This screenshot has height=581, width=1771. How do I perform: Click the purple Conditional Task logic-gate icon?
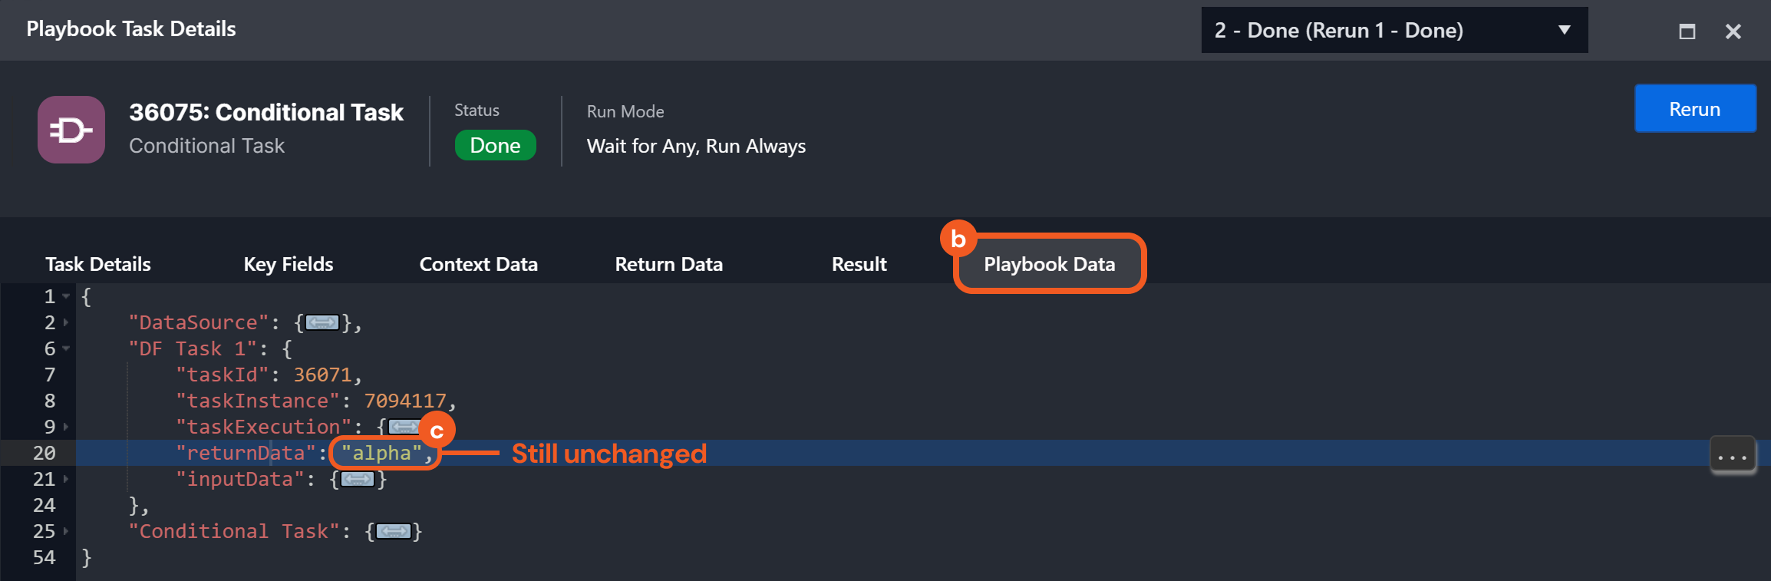(x=71, y=130)
